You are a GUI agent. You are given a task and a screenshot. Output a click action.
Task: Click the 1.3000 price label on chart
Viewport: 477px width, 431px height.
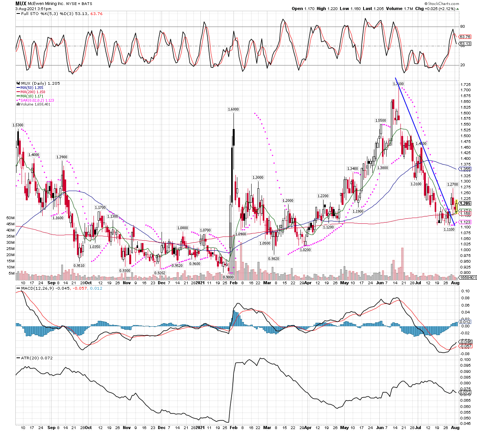(x=258, y=178)
